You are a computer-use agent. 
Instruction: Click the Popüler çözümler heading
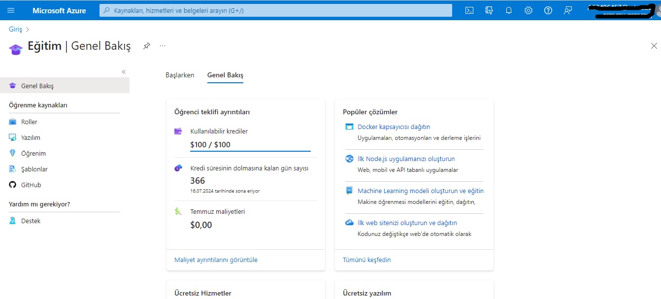[x=370, y=112]
